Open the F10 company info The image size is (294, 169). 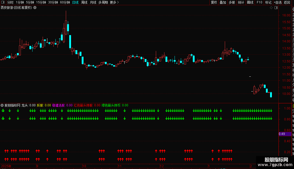[259, 2]
